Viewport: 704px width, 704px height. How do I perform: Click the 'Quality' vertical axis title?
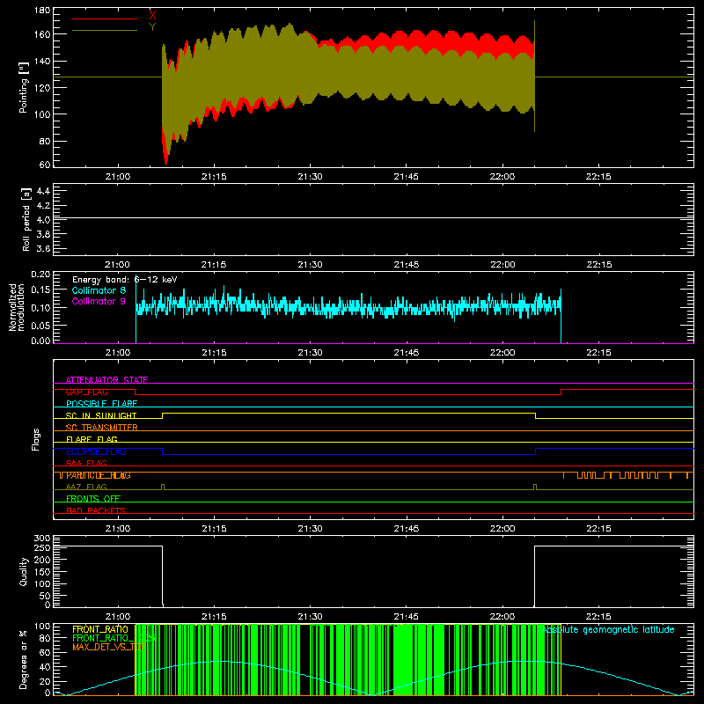(x=24, y=571)
